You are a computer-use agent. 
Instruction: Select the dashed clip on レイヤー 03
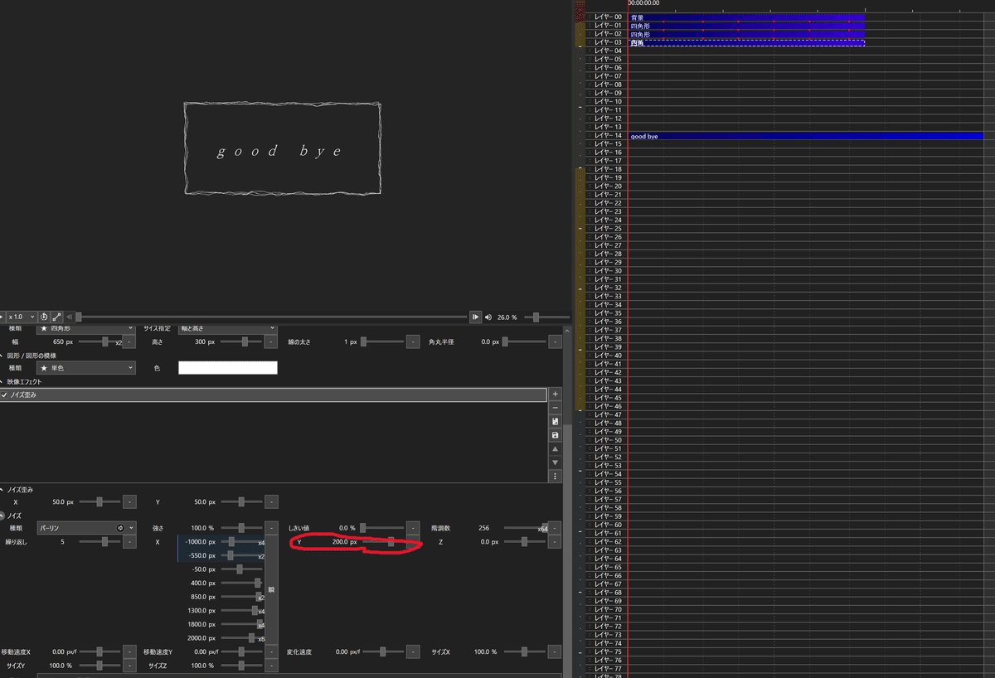(x=746, y=42)
